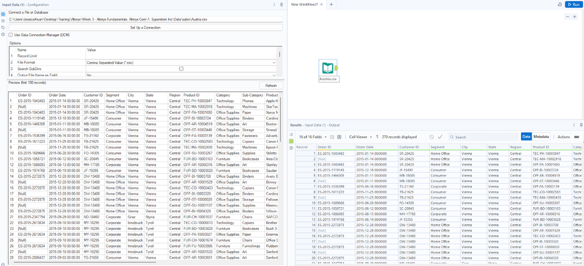Click the green output anchor of Input Data tool
This screenshot has height=266, width=584.
[x=336, y=68]
